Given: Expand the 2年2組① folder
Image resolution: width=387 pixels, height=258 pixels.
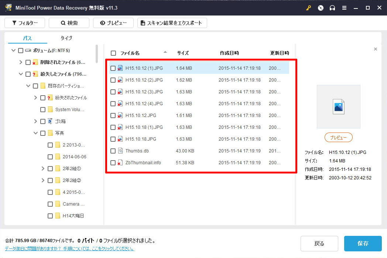Looking at the screenshot, I should coord(42,168).
